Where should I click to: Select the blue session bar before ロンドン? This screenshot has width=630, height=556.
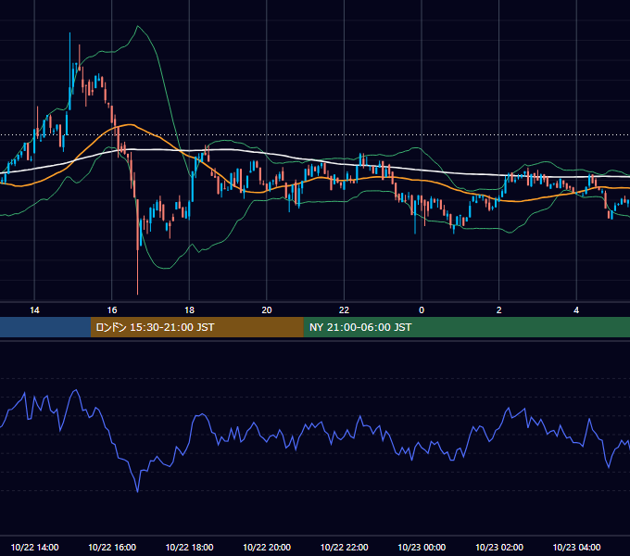coord(45,327)
